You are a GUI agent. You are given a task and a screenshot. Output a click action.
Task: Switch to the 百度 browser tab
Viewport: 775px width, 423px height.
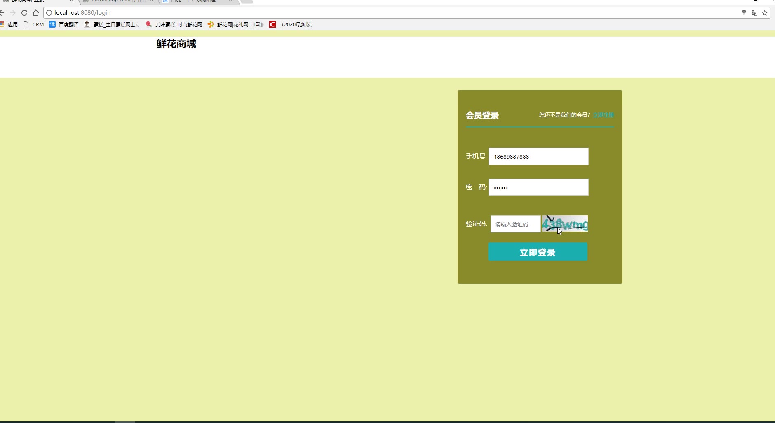tap(199, 1)
